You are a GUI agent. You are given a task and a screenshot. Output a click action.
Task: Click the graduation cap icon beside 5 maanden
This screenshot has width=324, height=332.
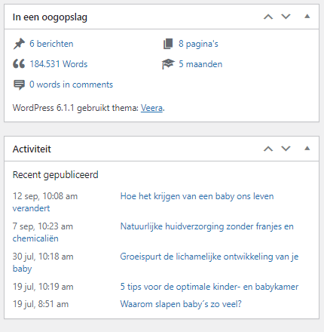point(168,64)
